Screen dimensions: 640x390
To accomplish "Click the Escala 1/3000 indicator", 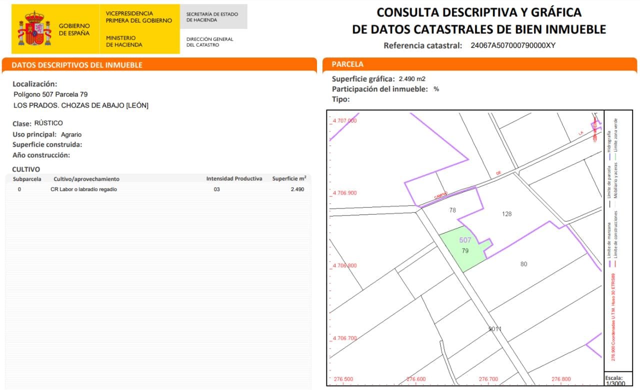I will coord(614,380).
